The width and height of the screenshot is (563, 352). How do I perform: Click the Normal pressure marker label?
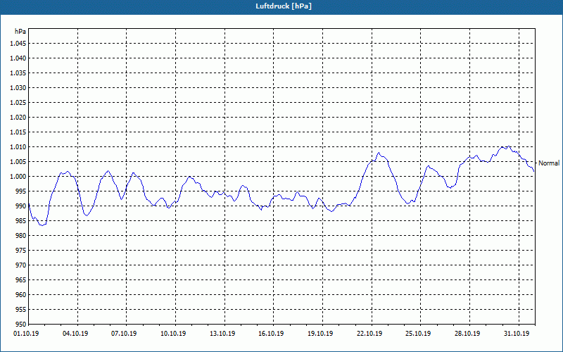click(549, 163)
